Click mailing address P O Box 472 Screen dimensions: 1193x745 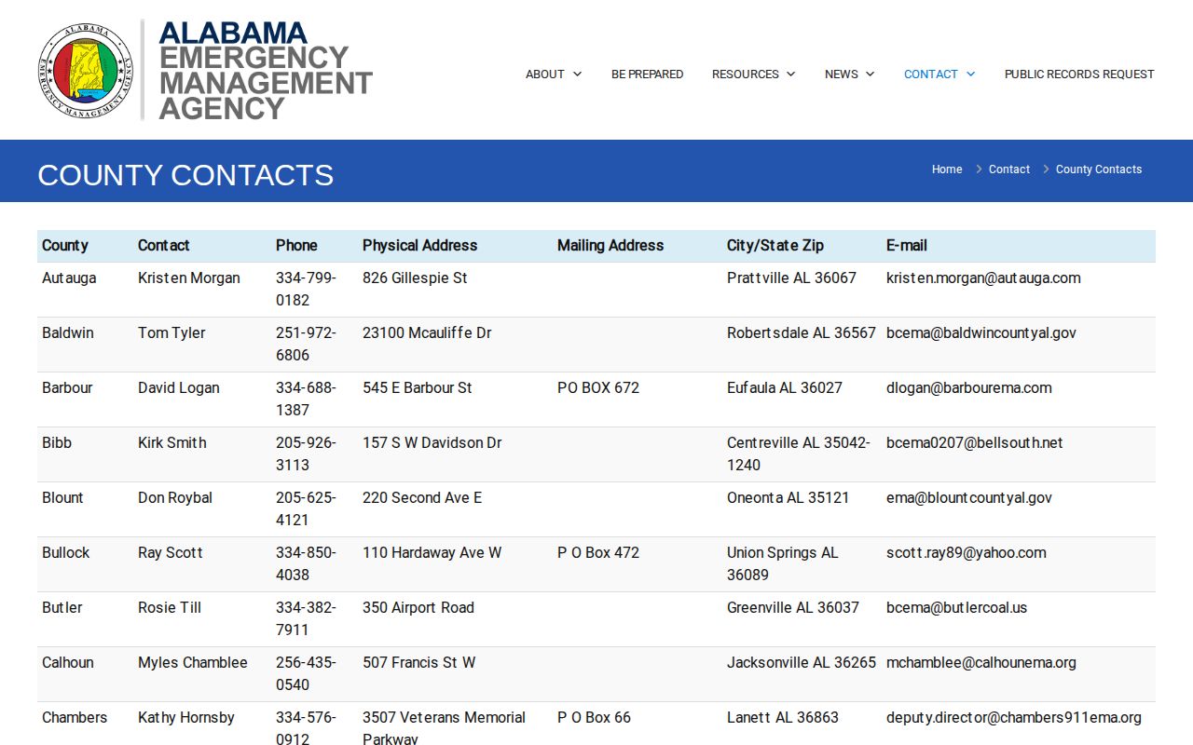[598, 553]
